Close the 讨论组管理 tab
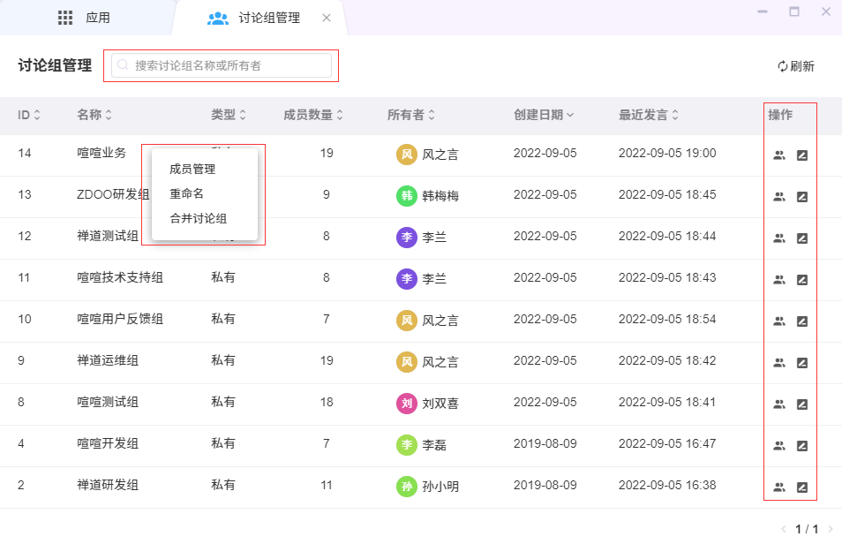The image size is (842, 544). [x=327, y=18]
